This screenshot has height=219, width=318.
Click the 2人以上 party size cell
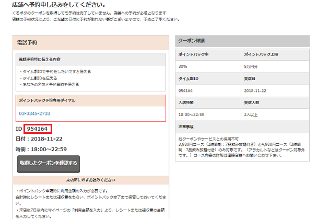tap(275, 114)
